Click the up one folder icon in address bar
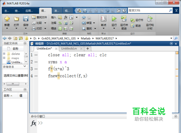 click(x=15, y=38)
